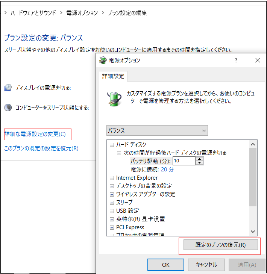This screenshot has height=274, width=267.
Task: Open 電源オプション in the breadcrumb
Action: click(81, 13)
